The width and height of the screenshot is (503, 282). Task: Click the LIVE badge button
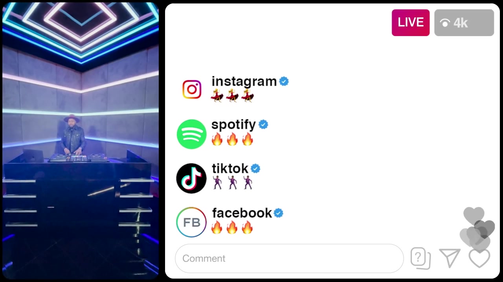tap(411, 23)
